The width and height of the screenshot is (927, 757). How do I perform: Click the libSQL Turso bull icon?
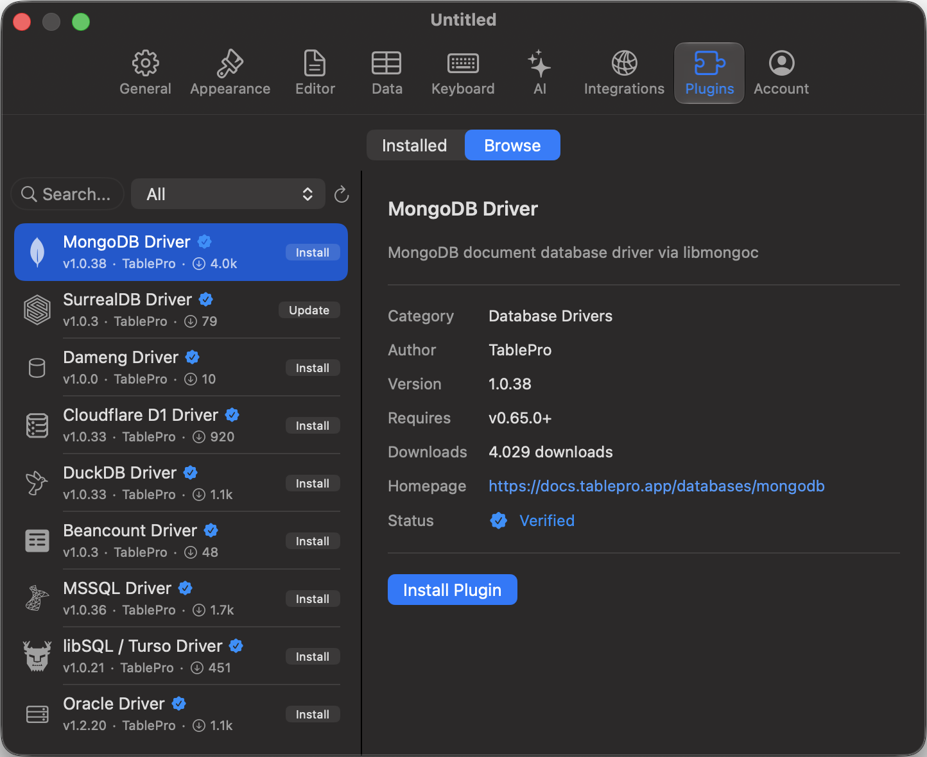37,656
